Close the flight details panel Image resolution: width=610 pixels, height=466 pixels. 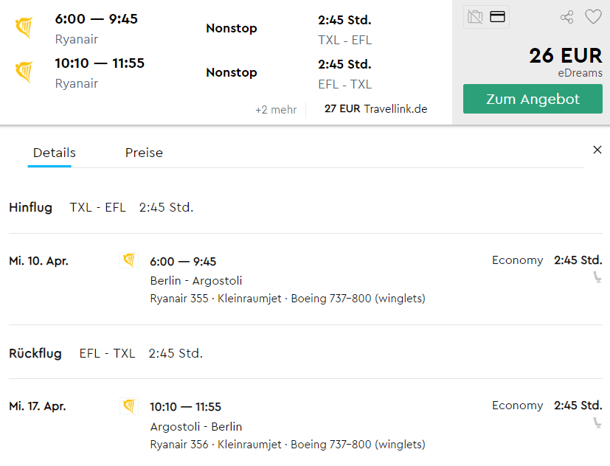[597, 149]
